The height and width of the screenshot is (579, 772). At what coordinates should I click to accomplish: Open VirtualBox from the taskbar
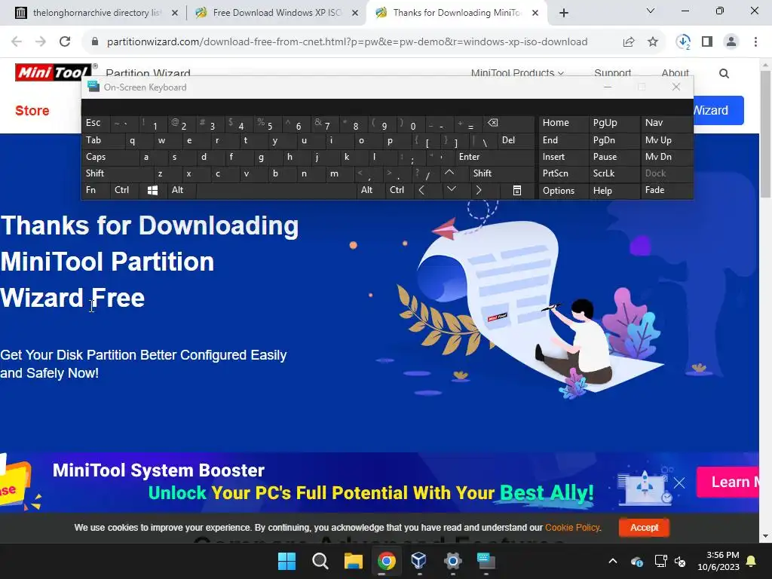[419, 561]
